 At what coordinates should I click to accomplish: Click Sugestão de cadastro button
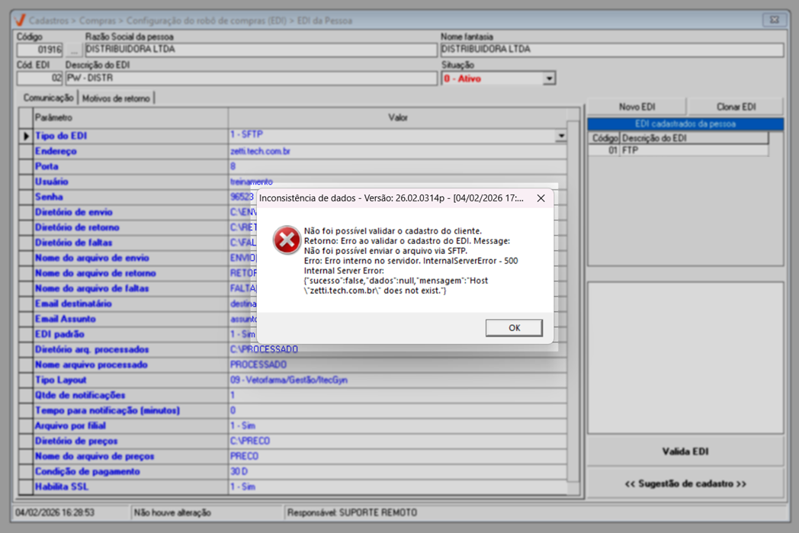click(685, 483)
